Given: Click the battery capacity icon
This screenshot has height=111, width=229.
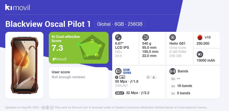Looking at the screenshot, I should 200,55.
